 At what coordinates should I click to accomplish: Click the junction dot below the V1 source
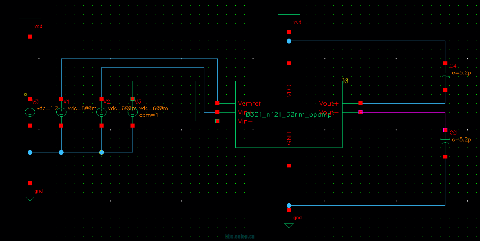tap(61, 152)
